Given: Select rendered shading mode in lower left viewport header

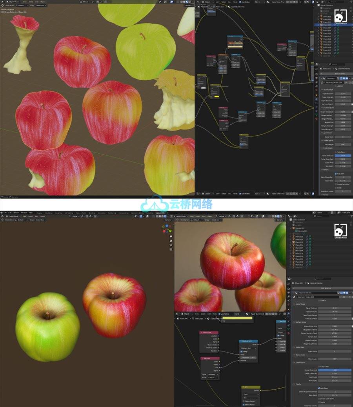Looking at the screenshot, I should pos(165,216).
